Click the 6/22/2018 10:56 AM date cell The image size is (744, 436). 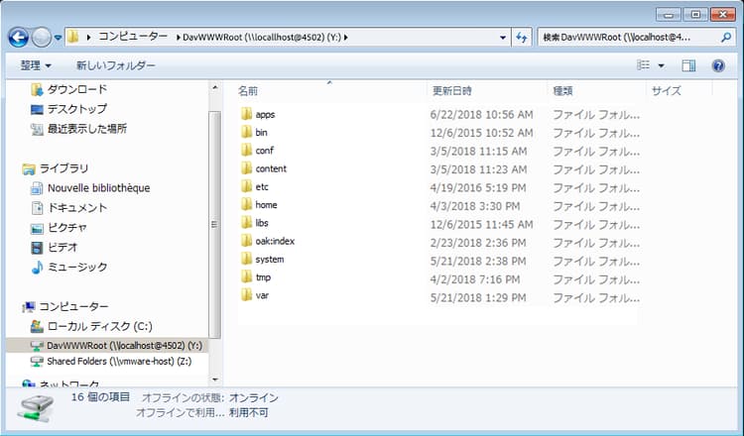point(481,115)
